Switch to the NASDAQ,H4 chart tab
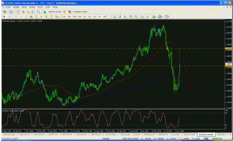Screen dimensions: 233x141 coord(149,134)
